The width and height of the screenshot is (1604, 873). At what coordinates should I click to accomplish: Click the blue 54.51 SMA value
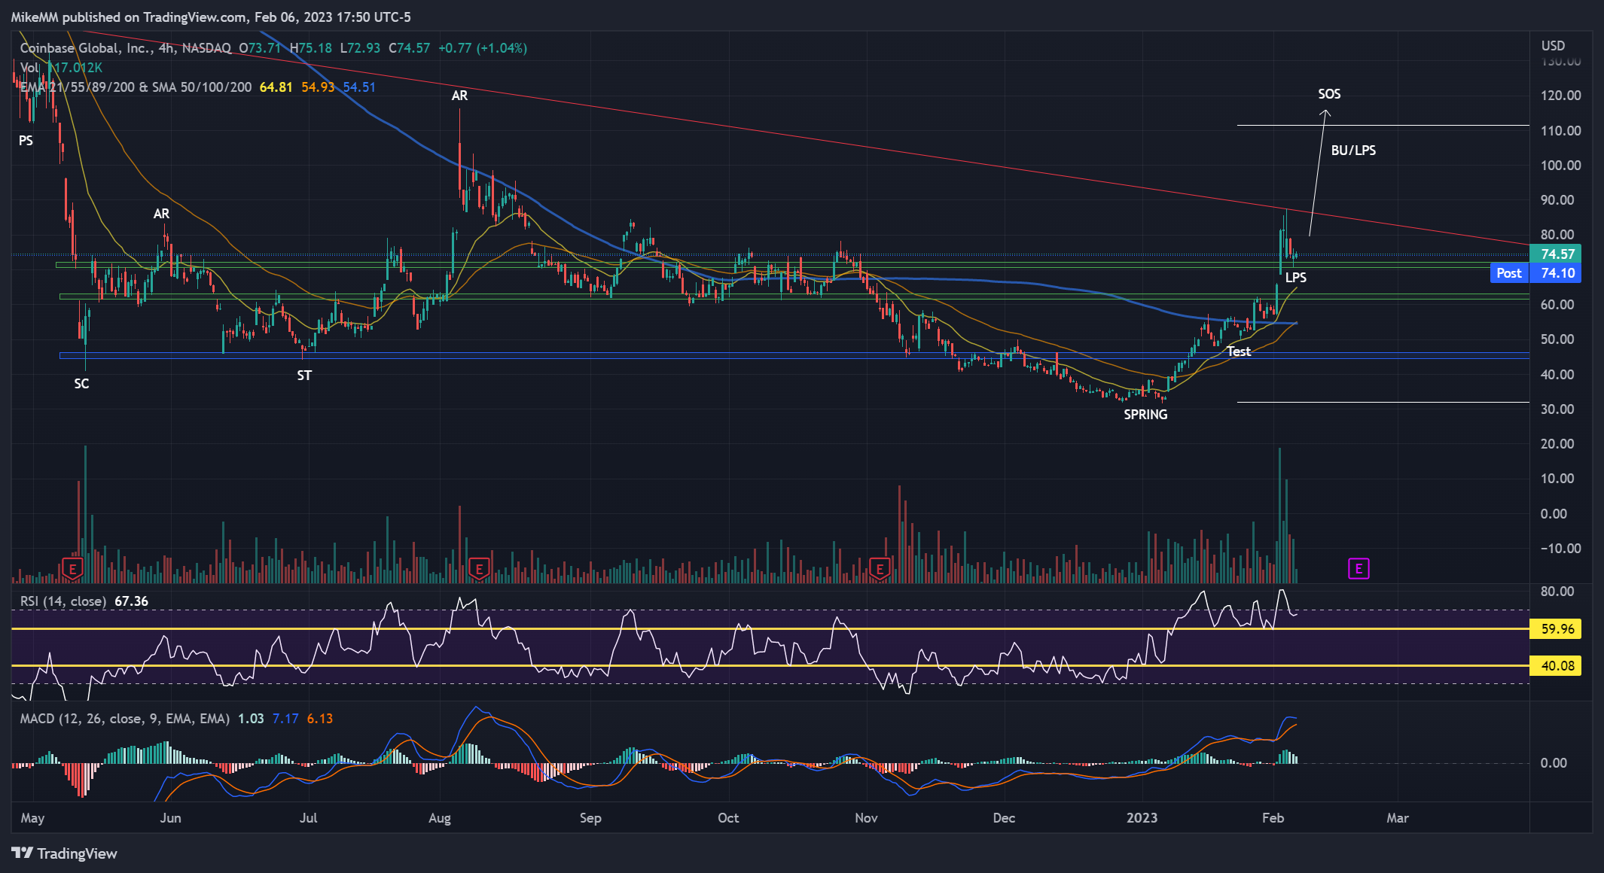point(359,87)
